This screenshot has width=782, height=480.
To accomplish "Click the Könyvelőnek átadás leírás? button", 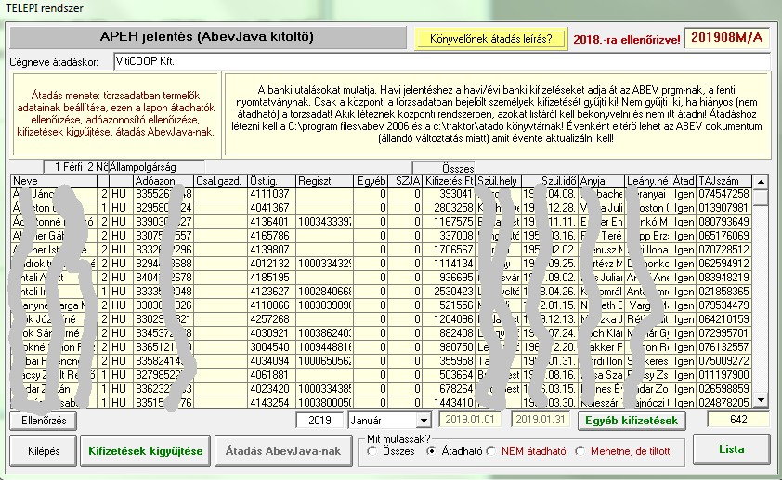I will click(x=490, y=38).
